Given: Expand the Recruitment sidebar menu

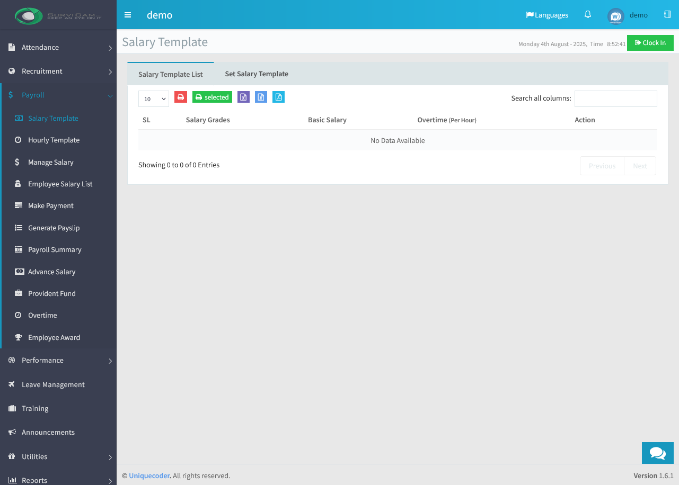Looking at the screenshot, I should pyautogui.click(x=58, y=71).
